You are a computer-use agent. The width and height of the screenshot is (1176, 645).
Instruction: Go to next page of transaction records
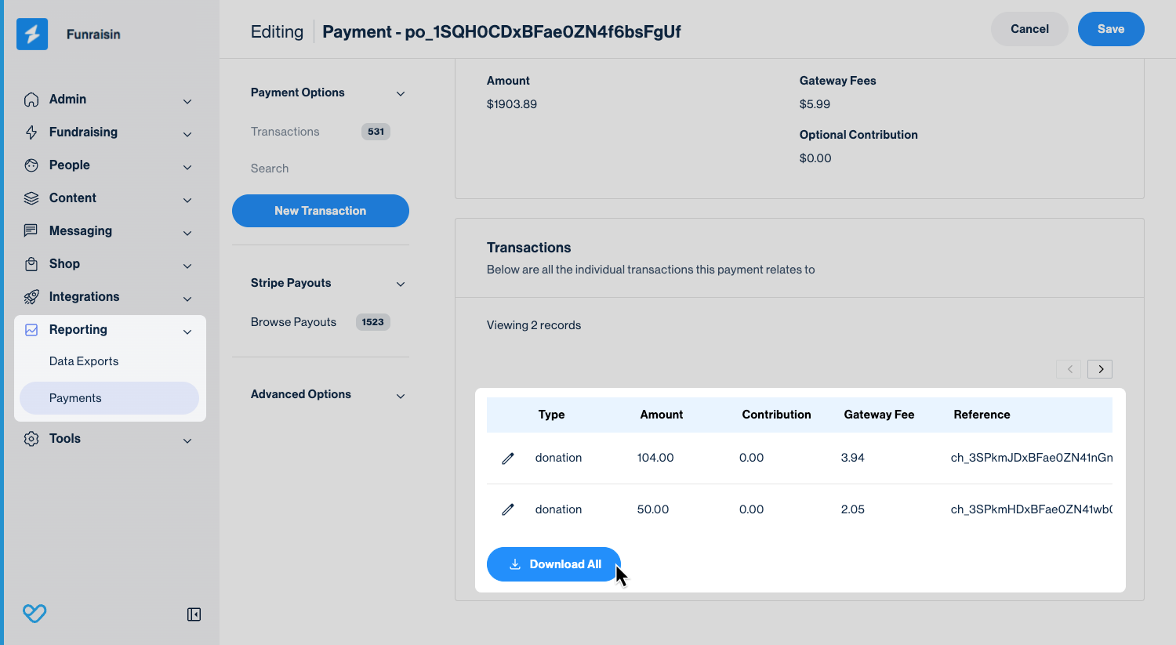click(x=1100, y=369)
